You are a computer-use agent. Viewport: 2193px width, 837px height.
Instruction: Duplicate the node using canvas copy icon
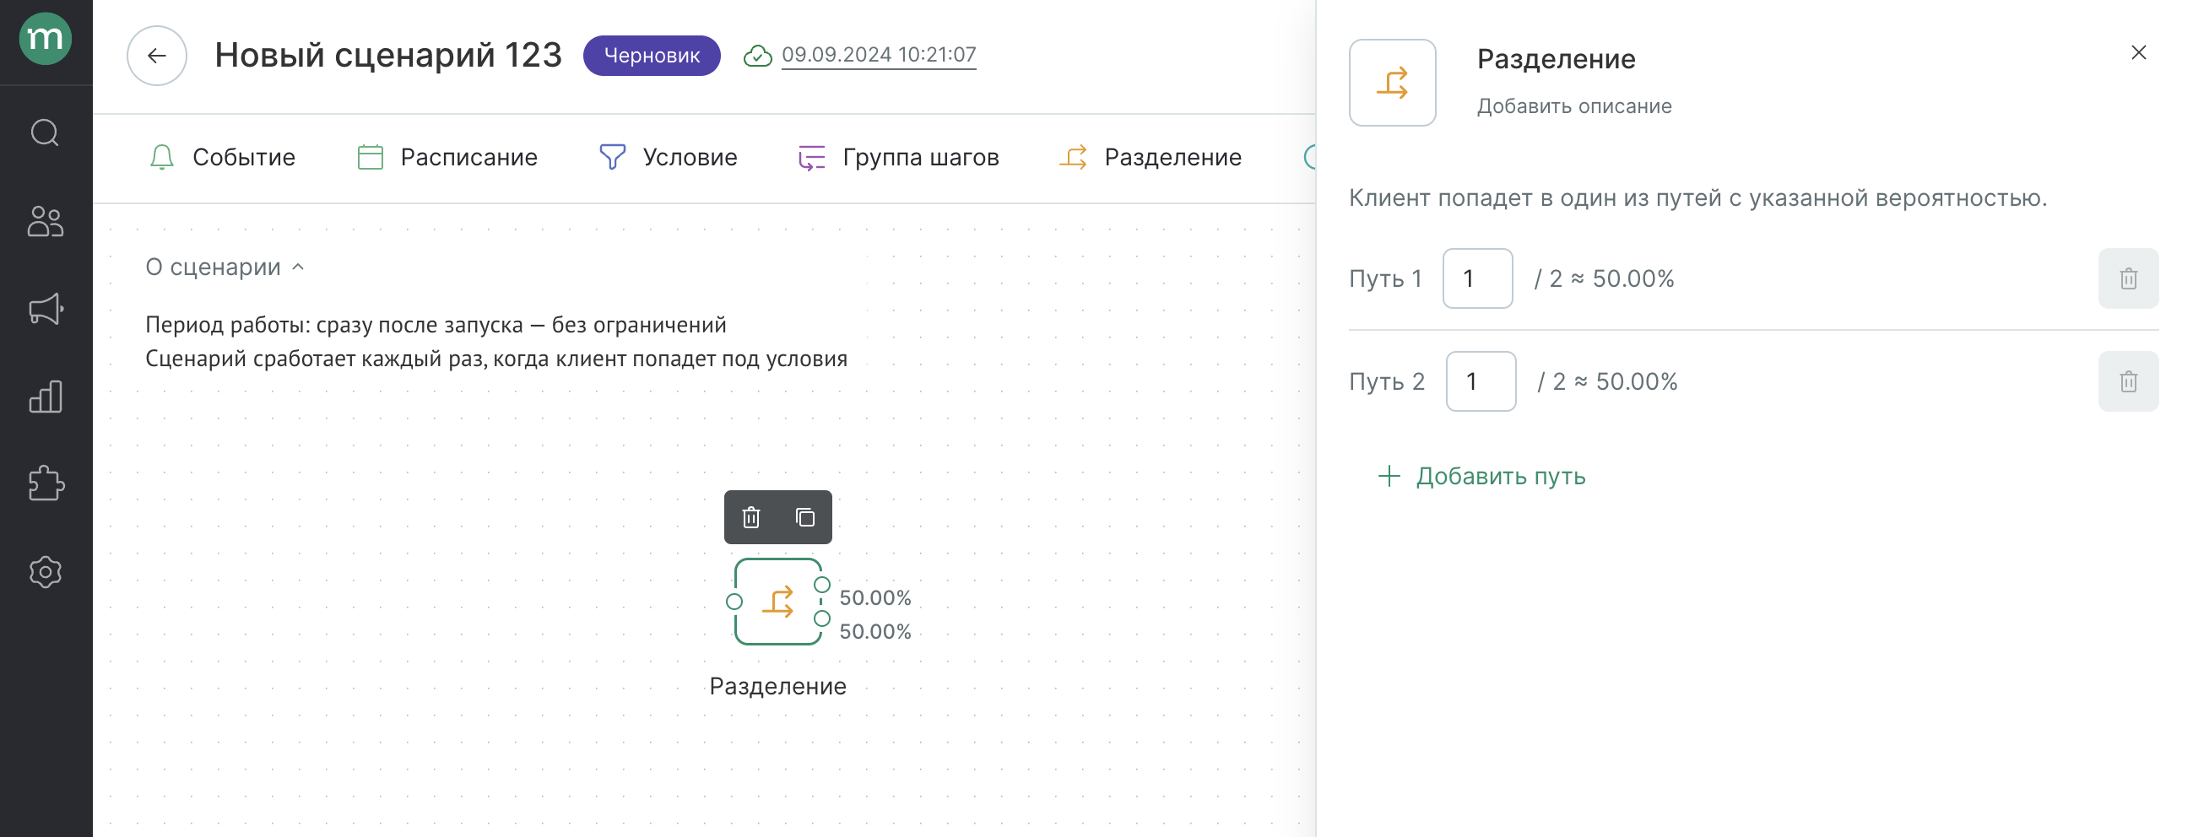coord(804,517)
